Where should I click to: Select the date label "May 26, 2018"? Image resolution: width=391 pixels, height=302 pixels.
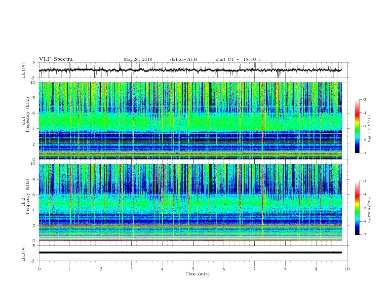click(138, 59)
